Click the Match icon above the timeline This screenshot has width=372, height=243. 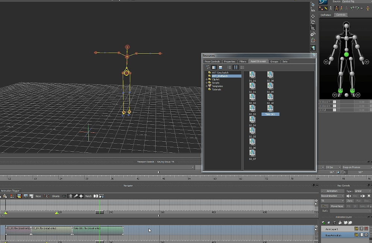(88, 196)
